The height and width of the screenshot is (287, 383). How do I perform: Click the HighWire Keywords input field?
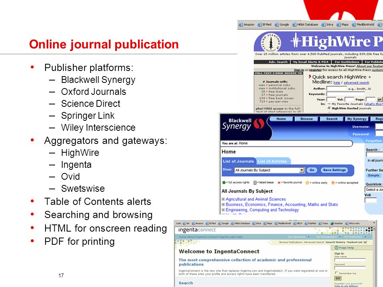coord(345,94)
